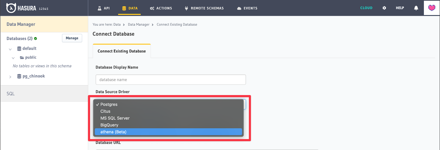Image resolution: width=440 pixels, height=150 pixels.
Task: Expand the pg_chinook database node
Action: click(10, 77)
